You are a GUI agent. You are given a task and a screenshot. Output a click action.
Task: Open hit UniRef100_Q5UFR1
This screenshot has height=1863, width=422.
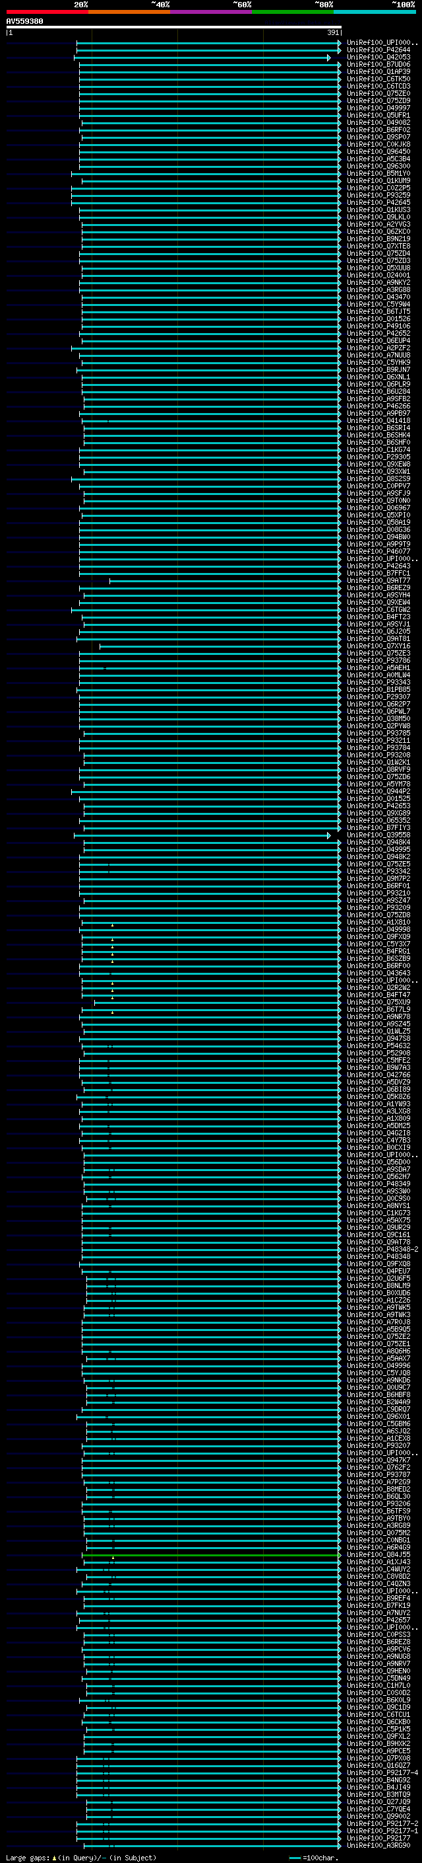tap(378, 115)
